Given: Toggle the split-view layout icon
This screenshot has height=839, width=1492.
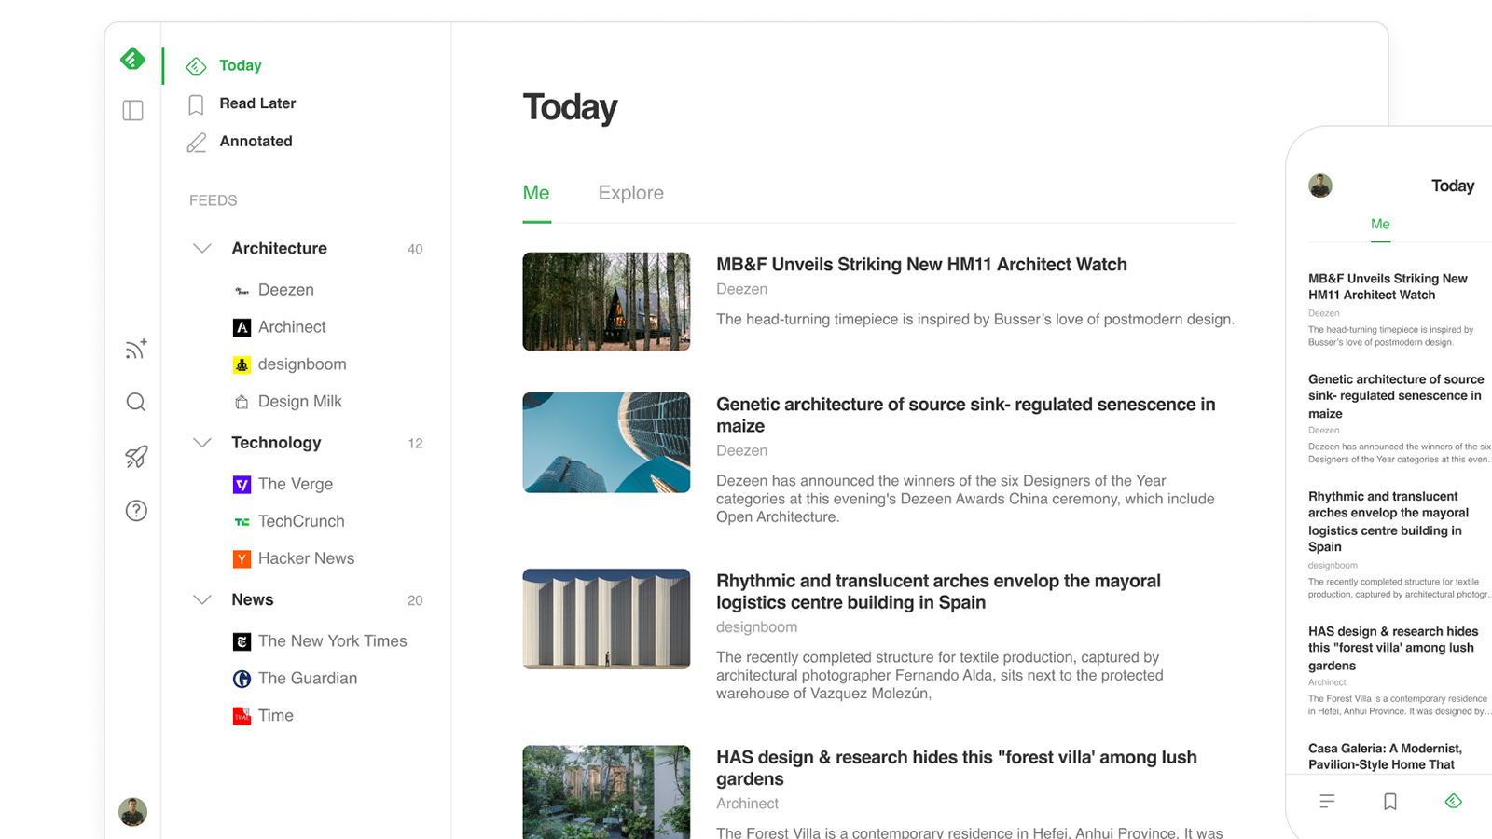Looking at the screenshot, I should coord(132,110).
